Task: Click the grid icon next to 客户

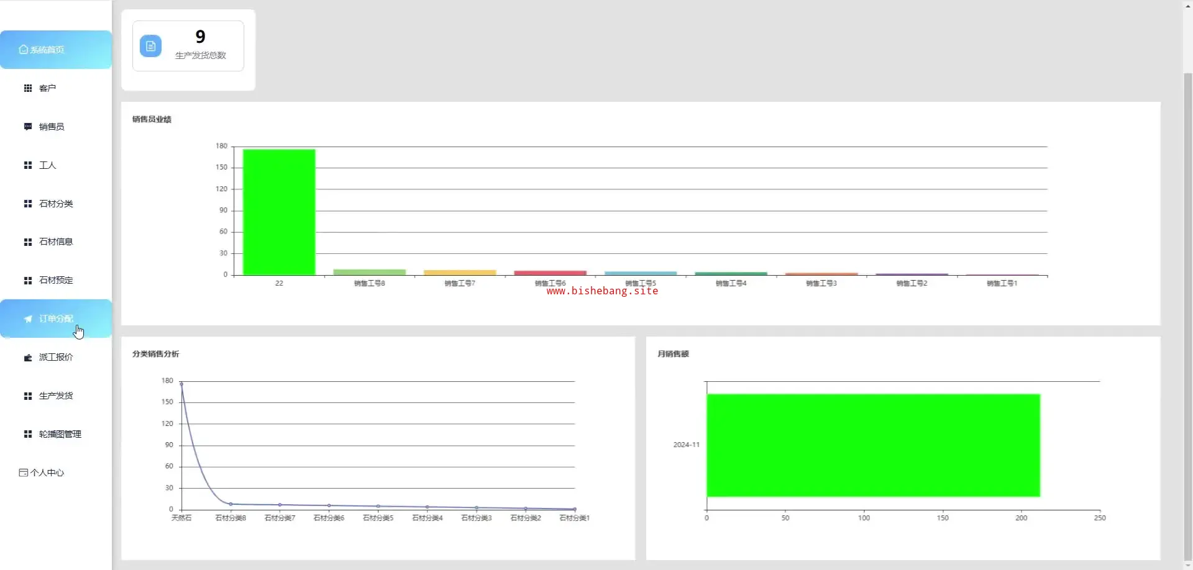Action: [28, 88]
